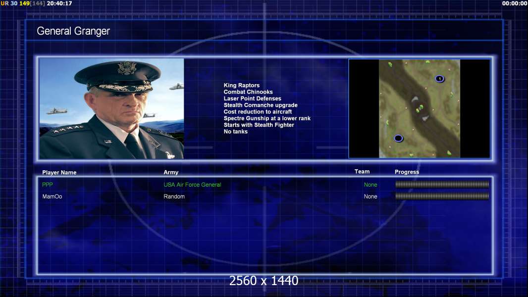Screen dimensions: 528x297
Task: Click the 'Random' army entry
Action: 174,197
